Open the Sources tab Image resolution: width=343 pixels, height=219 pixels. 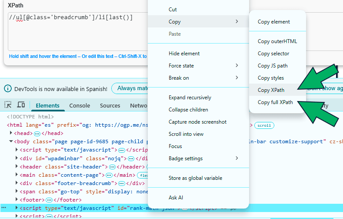[110, 105]
